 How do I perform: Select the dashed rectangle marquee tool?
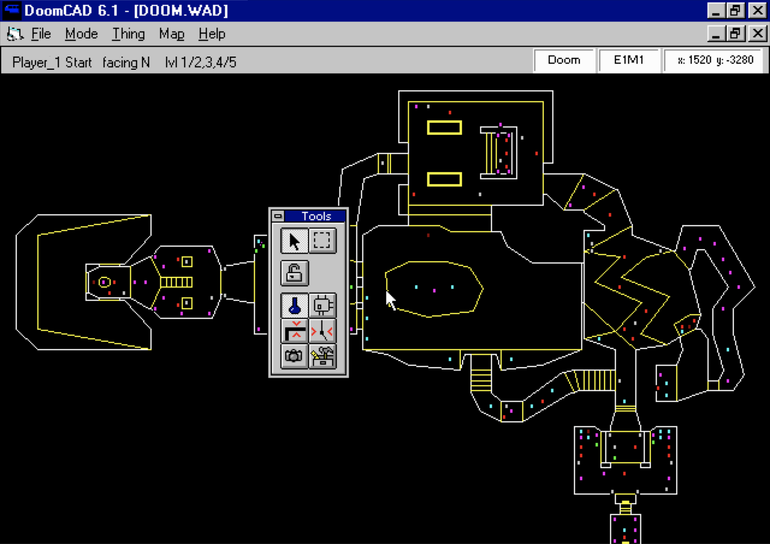(x=322, y=241)
